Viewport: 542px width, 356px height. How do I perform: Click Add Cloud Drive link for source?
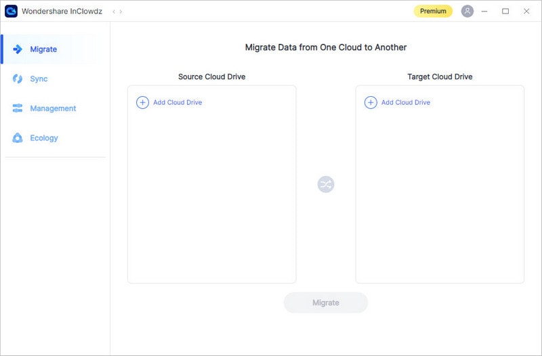(178, 102)
